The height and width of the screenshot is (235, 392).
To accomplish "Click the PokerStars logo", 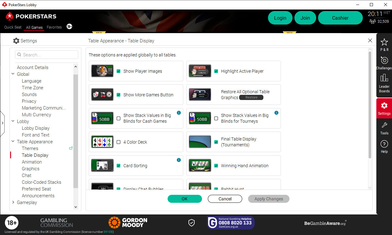I will tap(31, 16).
